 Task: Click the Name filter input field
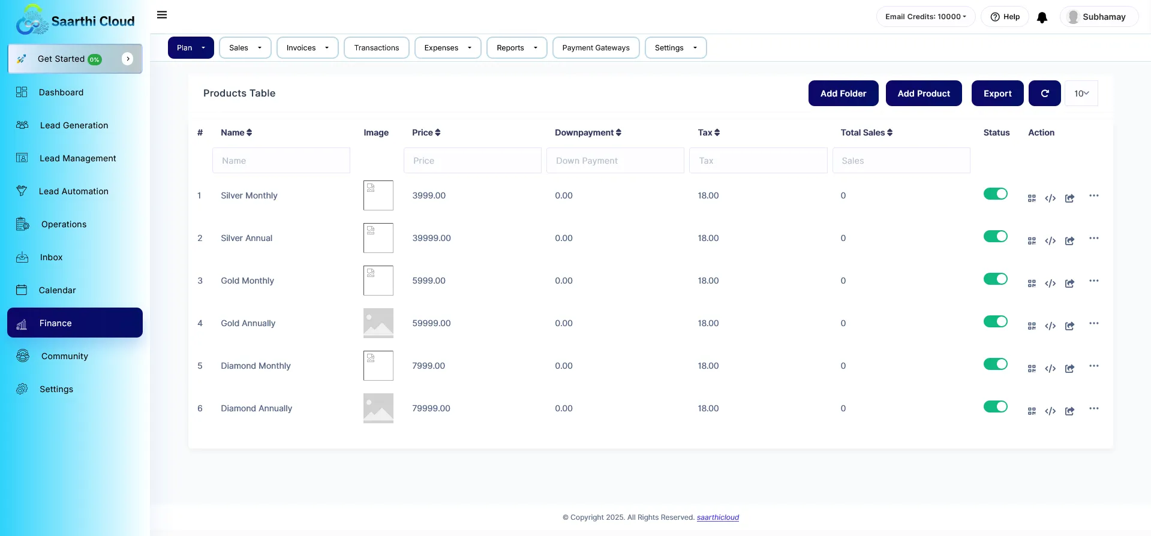(281, 161)
